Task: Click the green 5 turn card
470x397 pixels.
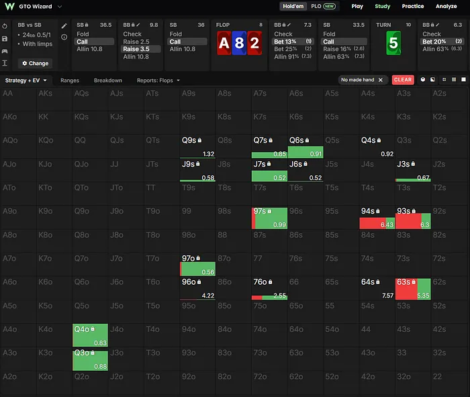Action: point(393,43)
